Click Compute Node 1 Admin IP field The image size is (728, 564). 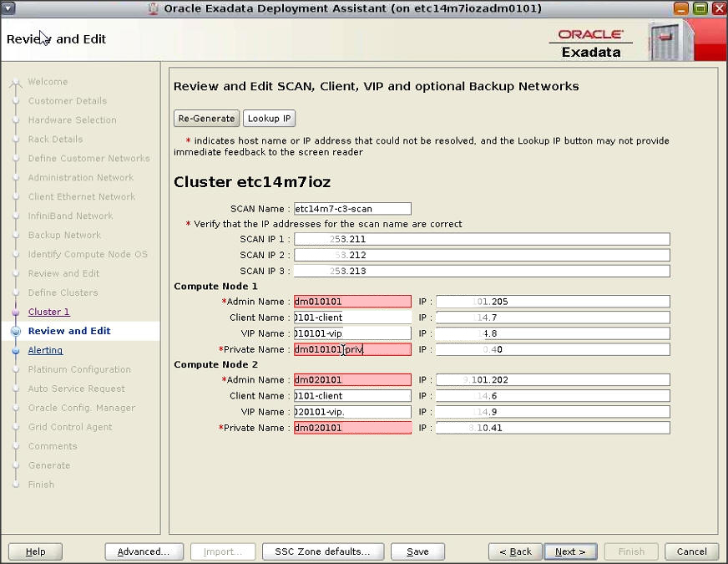[553, 302]
